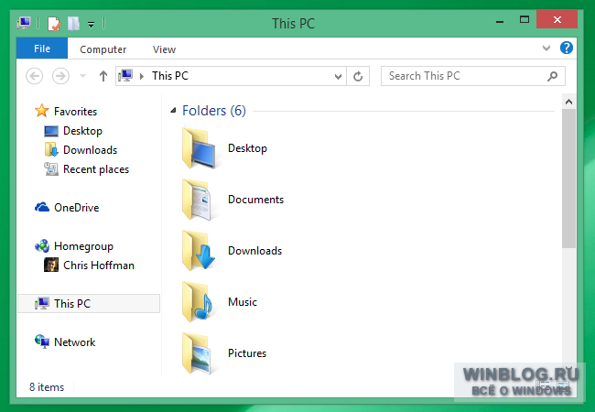Expand the ribbon with the chevron

(x=546, y=49)
